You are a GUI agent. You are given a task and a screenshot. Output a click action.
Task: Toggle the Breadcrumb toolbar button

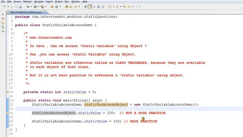85,7
